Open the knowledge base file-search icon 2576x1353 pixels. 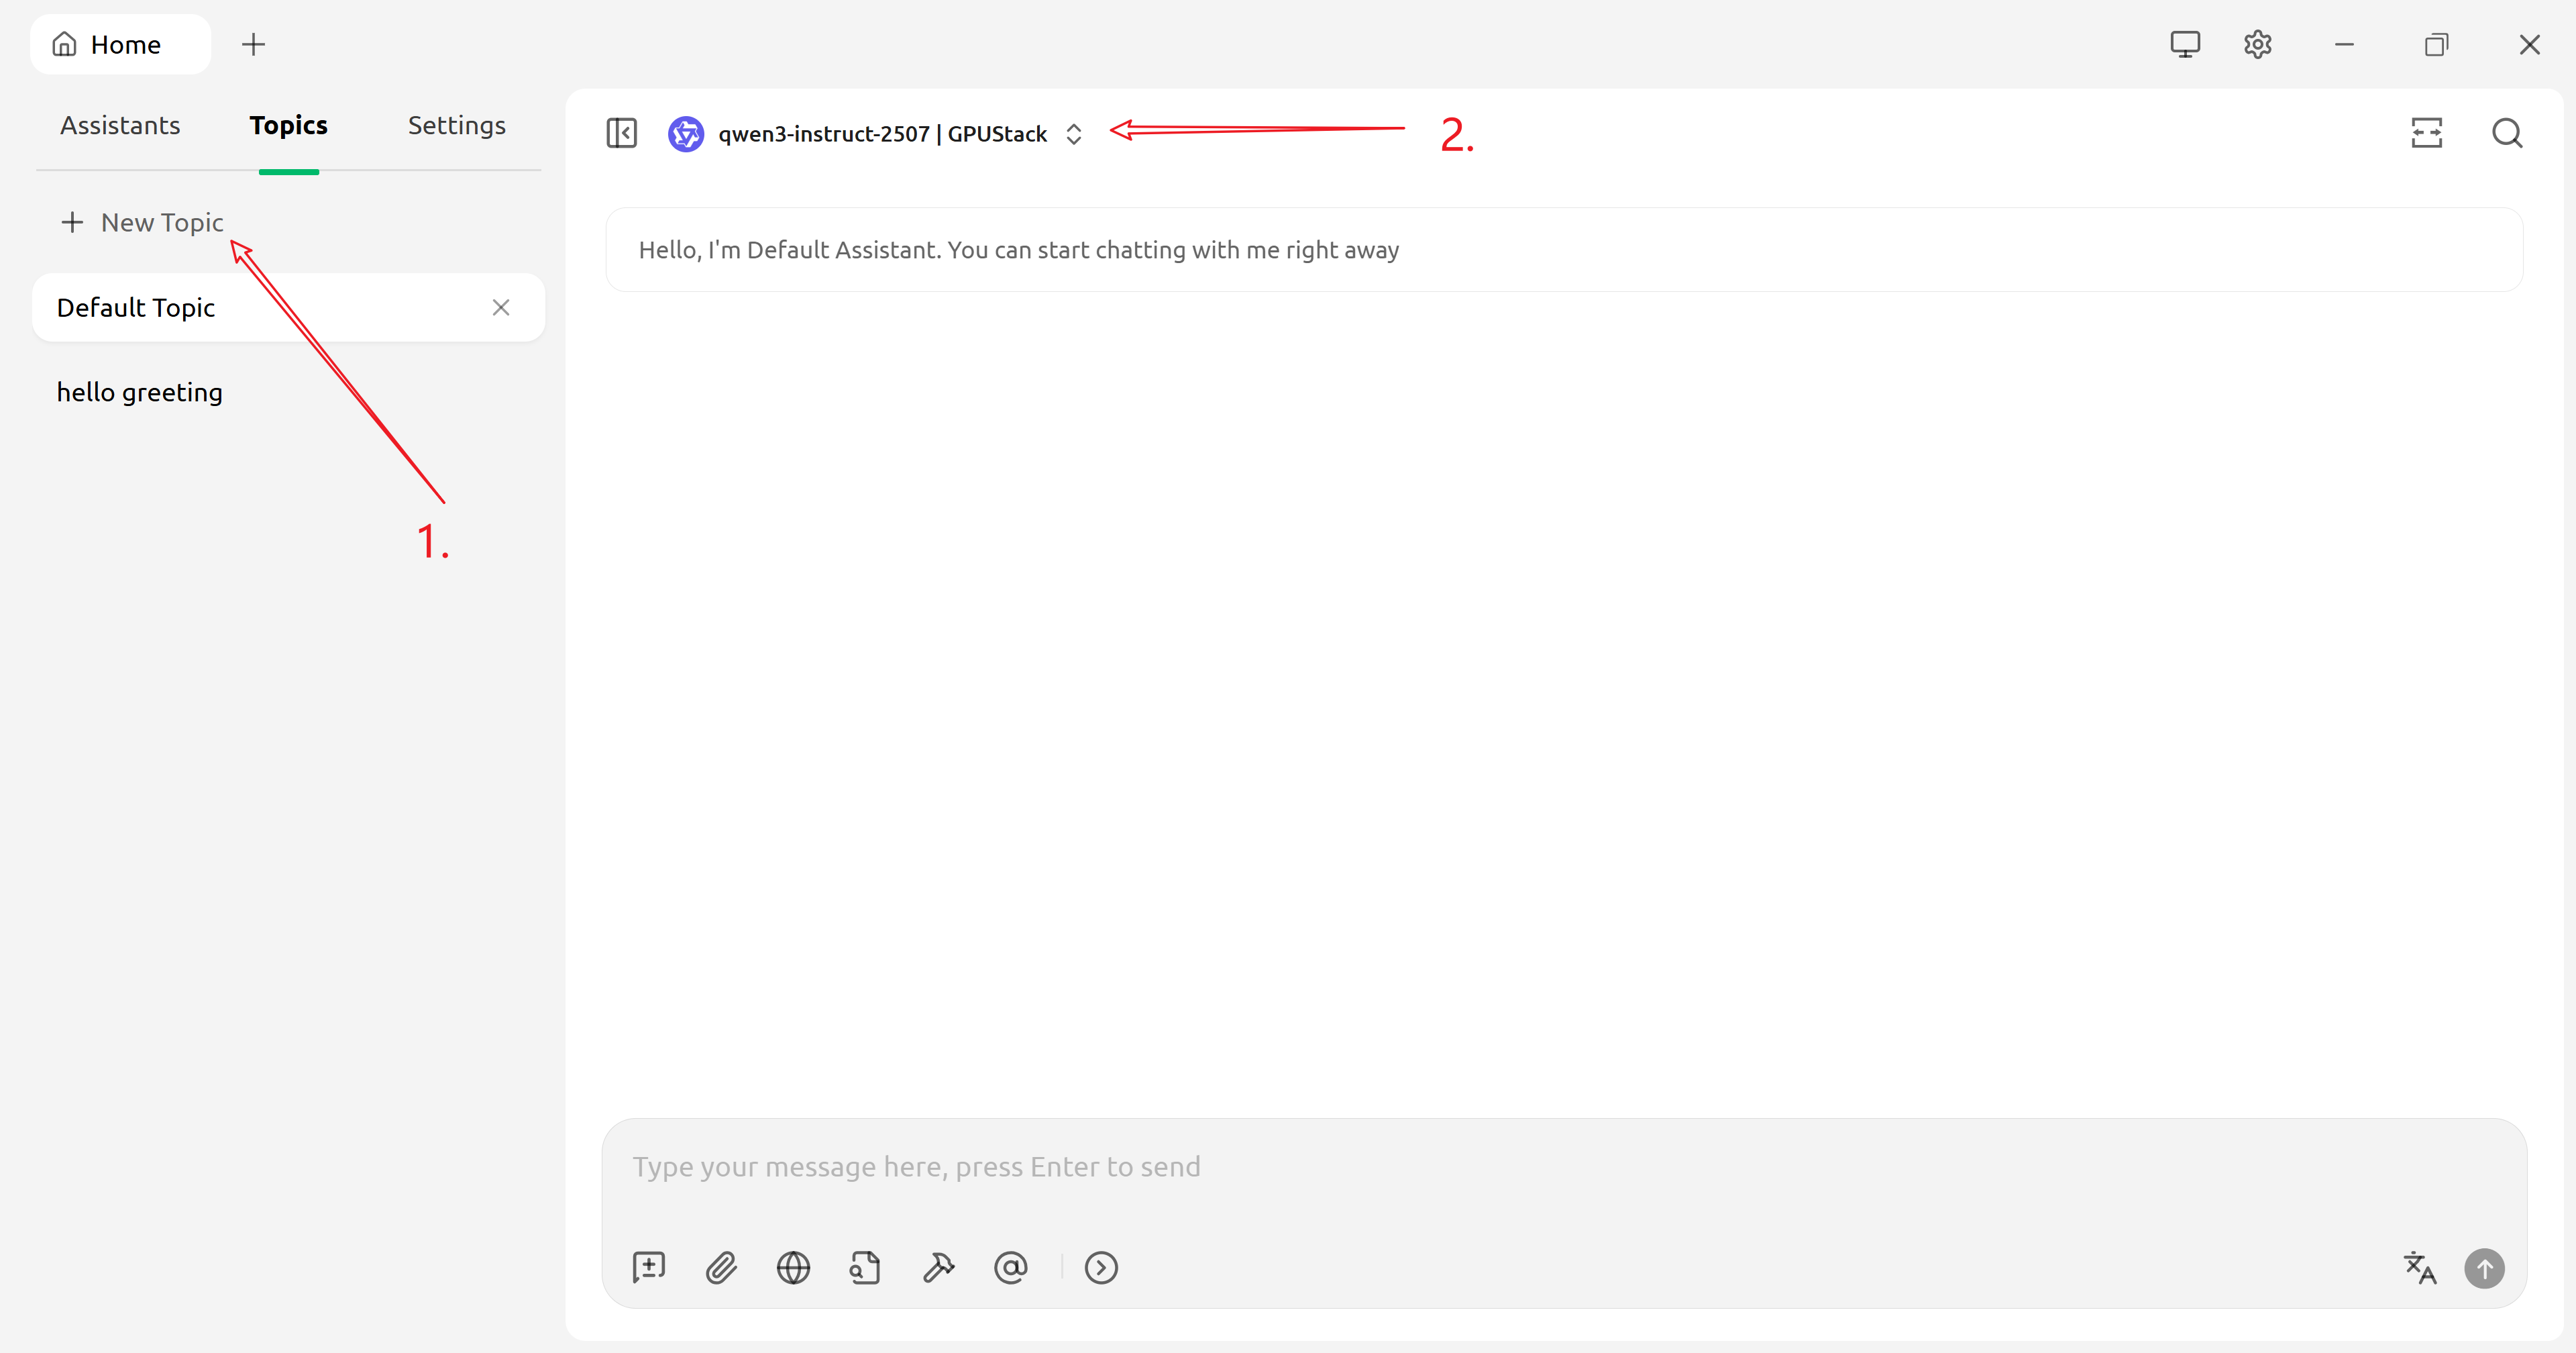point(865,1267)
